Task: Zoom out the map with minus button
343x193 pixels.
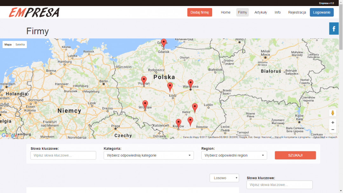Action: pos(333,130)
